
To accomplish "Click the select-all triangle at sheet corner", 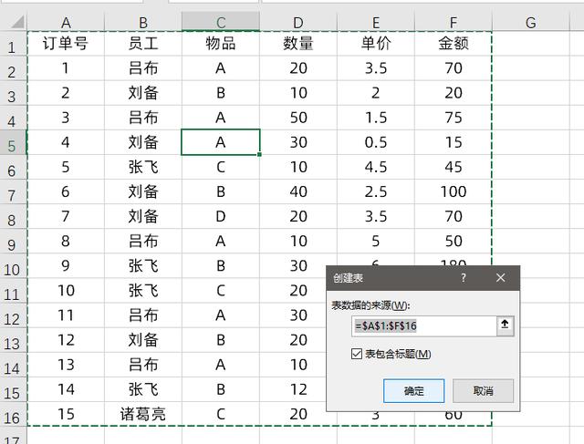I will pos(17,22).
